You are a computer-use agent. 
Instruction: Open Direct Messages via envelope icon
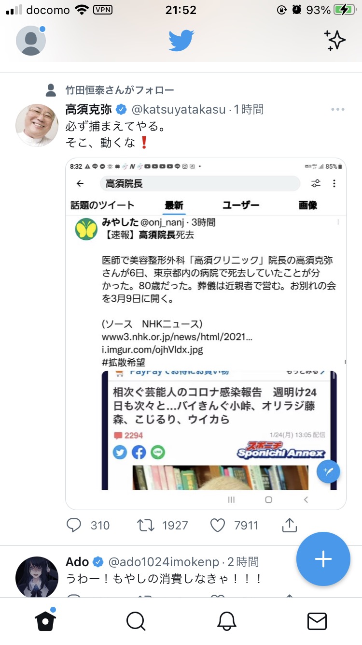(x=317, y=621)
